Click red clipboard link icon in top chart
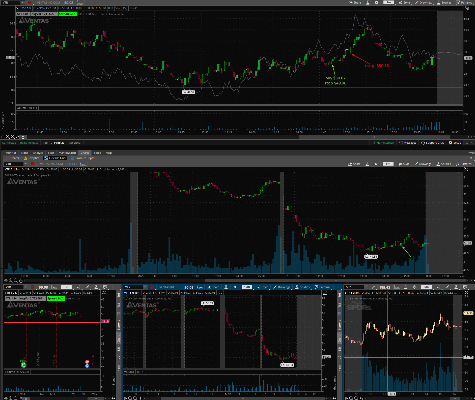The image size is (475, 400). click(x=30, y=3)
